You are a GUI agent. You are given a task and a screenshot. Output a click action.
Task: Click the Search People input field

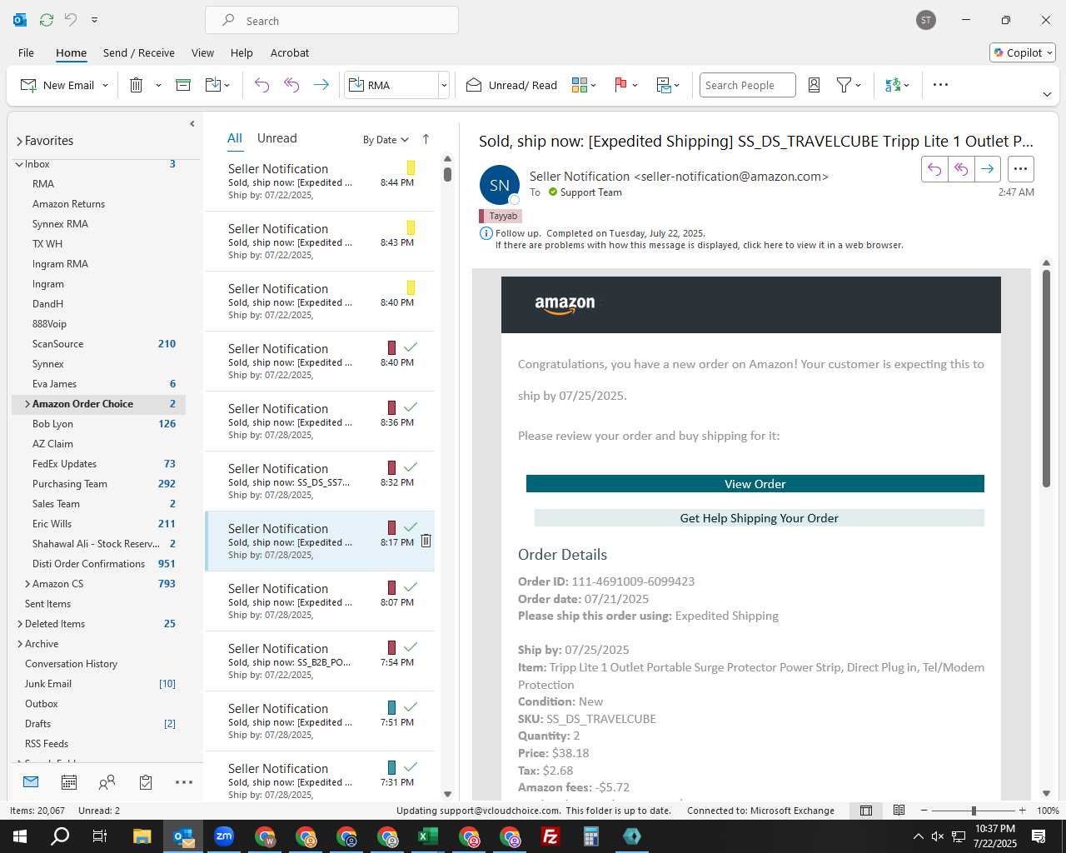click(x=747, y=85)
